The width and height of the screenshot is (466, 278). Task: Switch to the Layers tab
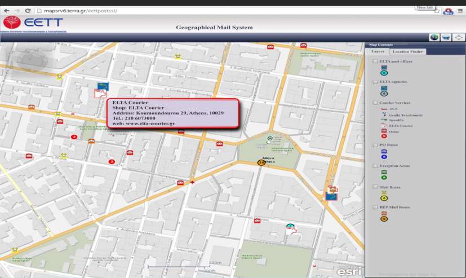[x=378, y=51]
